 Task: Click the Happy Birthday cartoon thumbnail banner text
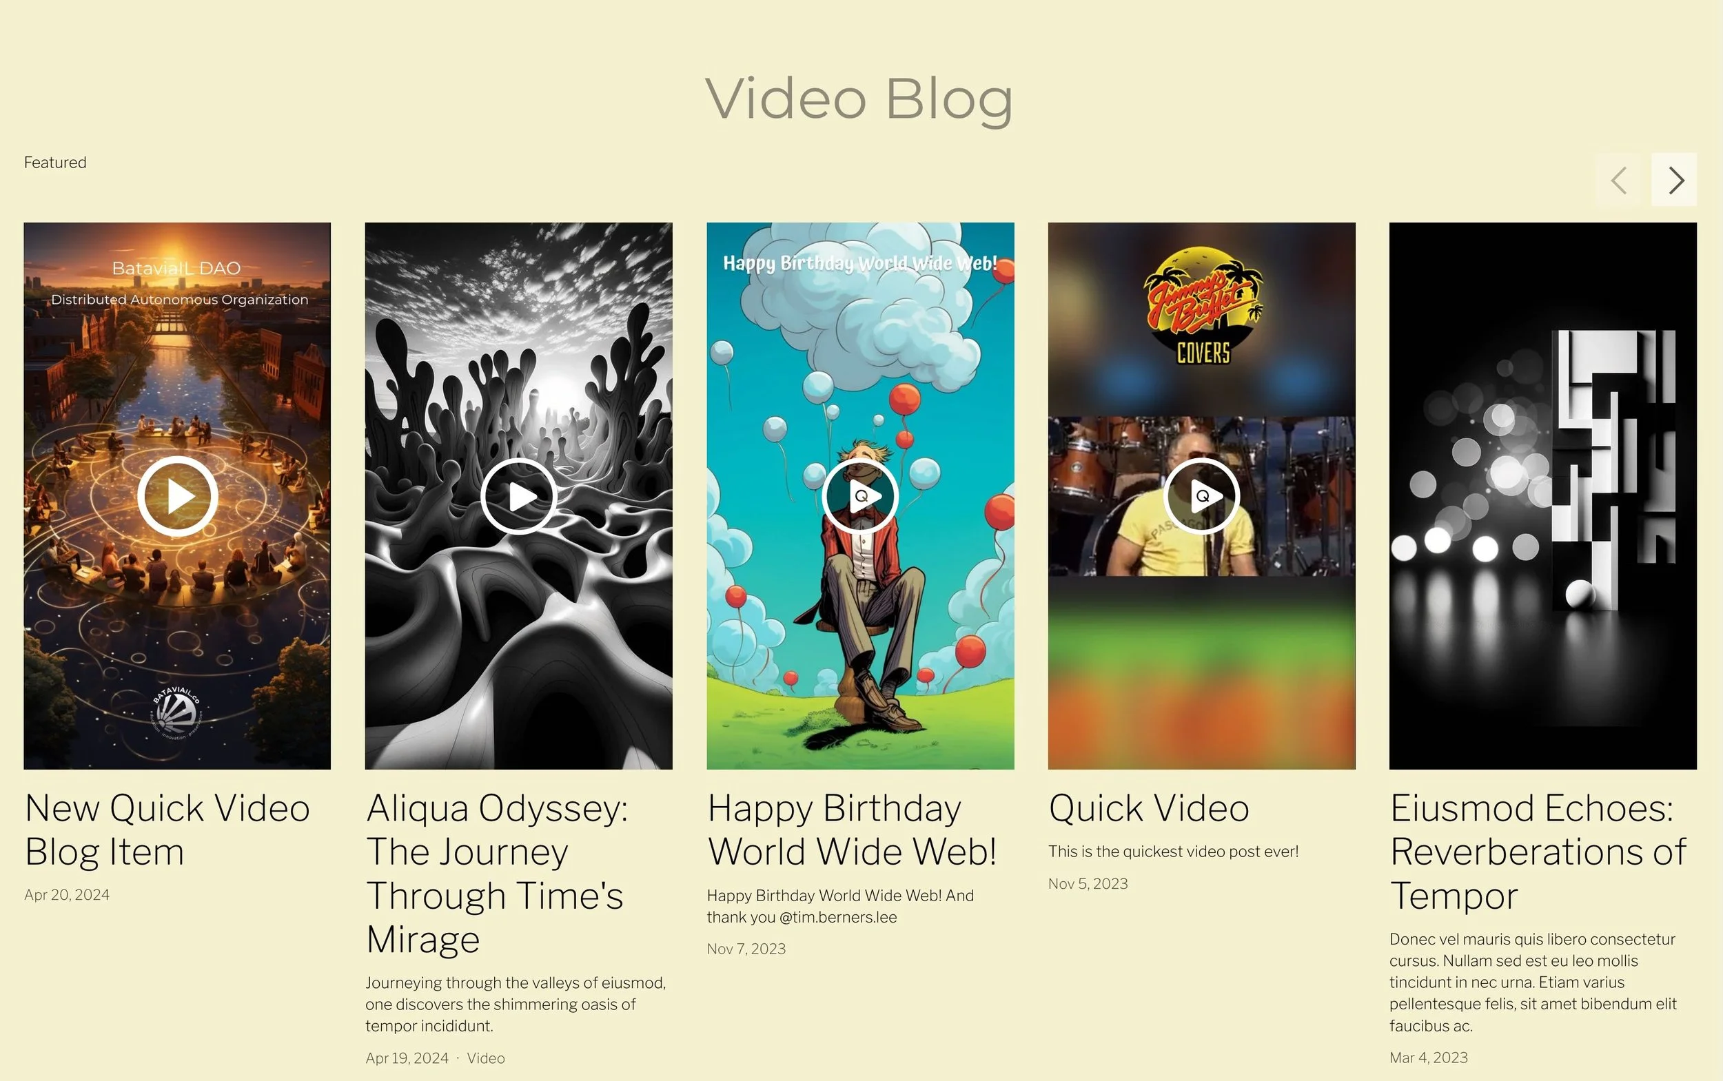(x=859, y=263)
